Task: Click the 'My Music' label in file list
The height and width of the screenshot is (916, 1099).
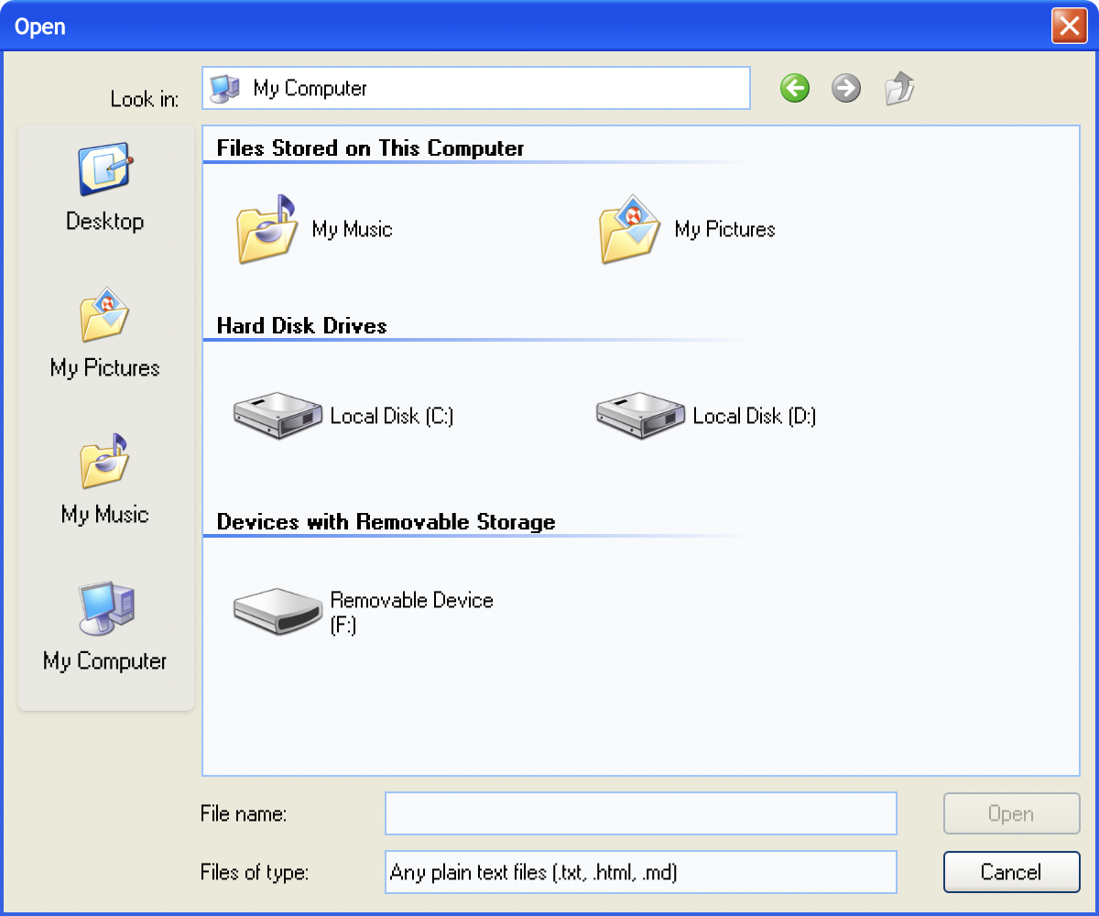Action: [x=352, y=229]
